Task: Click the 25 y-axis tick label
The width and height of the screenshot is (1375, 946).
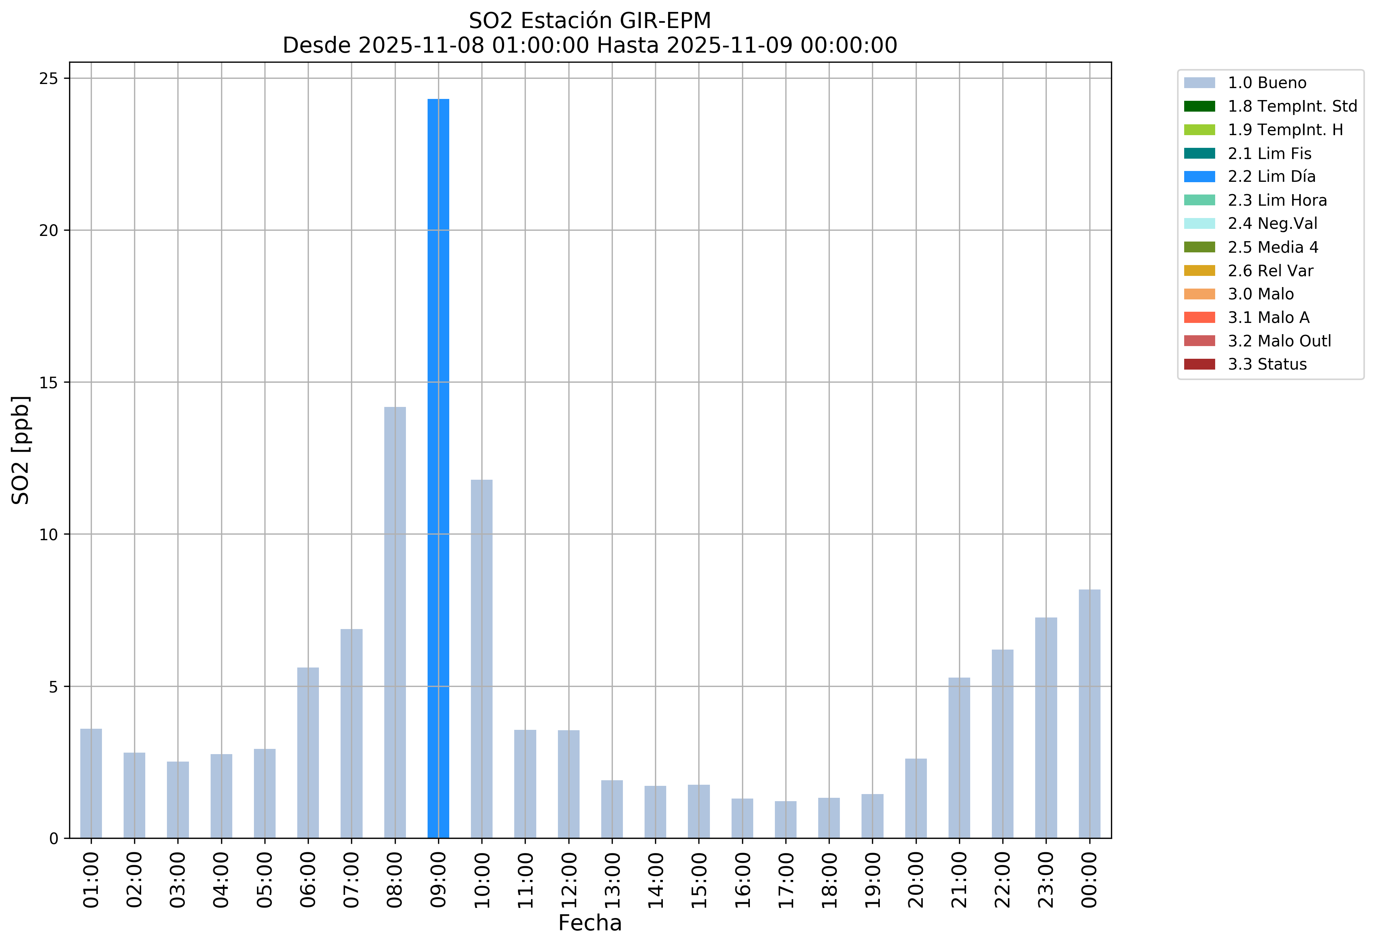Action: 49,79
